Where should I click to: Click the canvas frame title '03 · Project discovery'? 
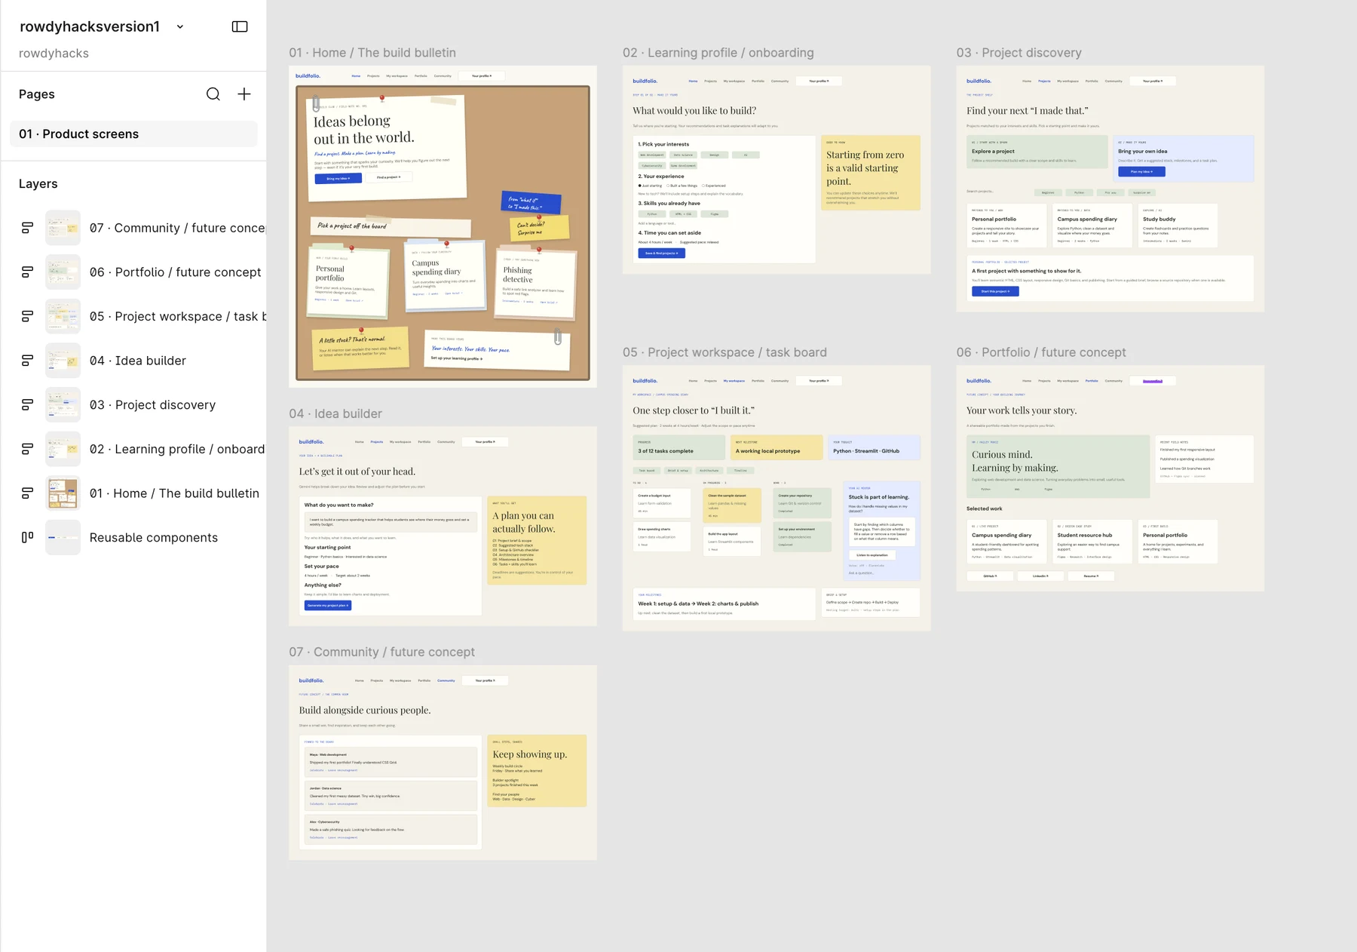pyautogui.click(x=1019, y=53)
